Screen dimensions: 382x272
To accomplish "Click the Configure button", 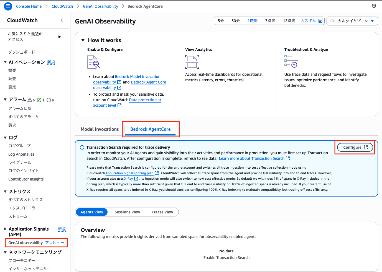I will coord(355,147).
